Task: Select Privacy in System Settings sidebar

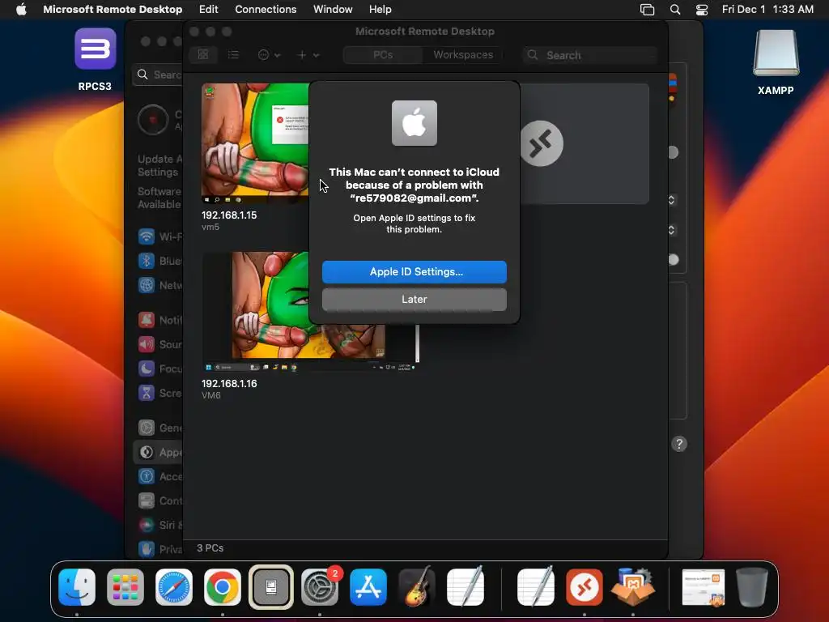Action: point(159,550)
